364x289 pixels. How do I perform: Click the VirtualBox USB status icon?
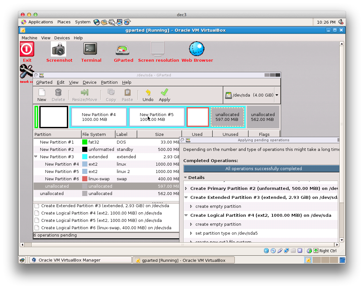pyautogui.click(x=280, y=251)
